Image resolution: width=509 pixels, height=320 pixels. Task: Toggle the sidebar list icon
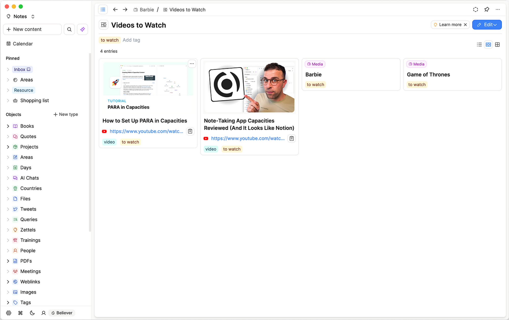103,10
